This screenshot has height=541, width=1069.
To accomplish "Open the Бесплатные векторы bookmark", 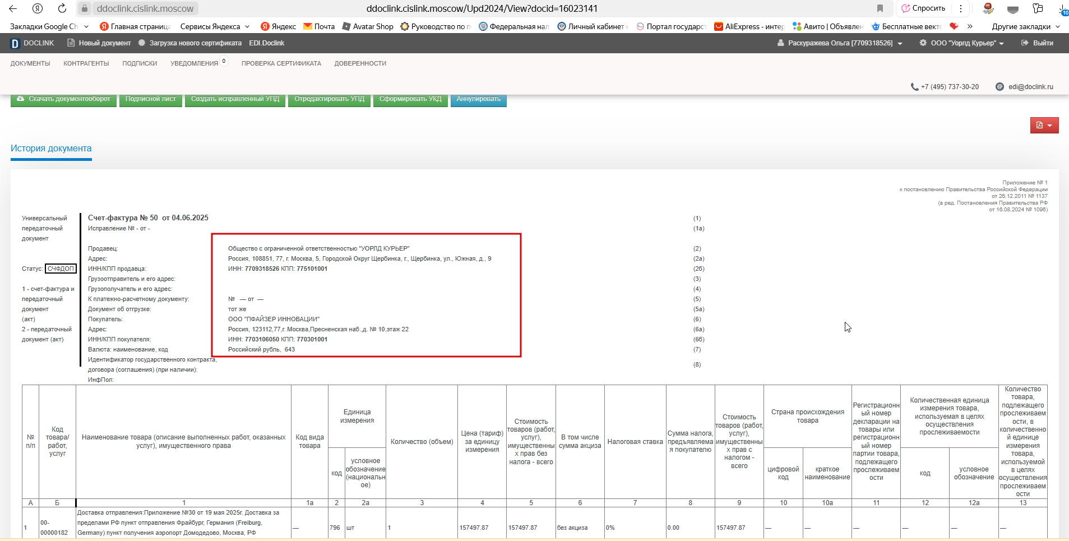I will pos(906,26).
